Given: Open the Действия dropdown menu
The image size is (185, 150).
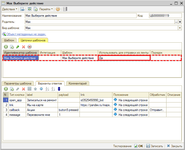Looking at the screenshot, I should pos(10,9).
